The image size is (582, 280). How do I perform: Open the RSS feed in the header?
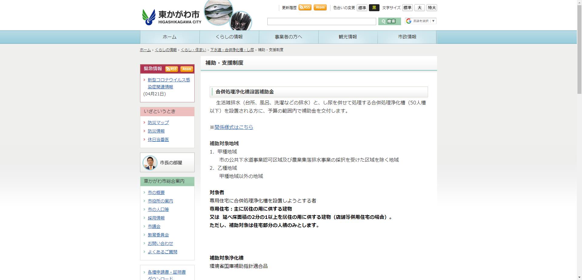[305, 7]
